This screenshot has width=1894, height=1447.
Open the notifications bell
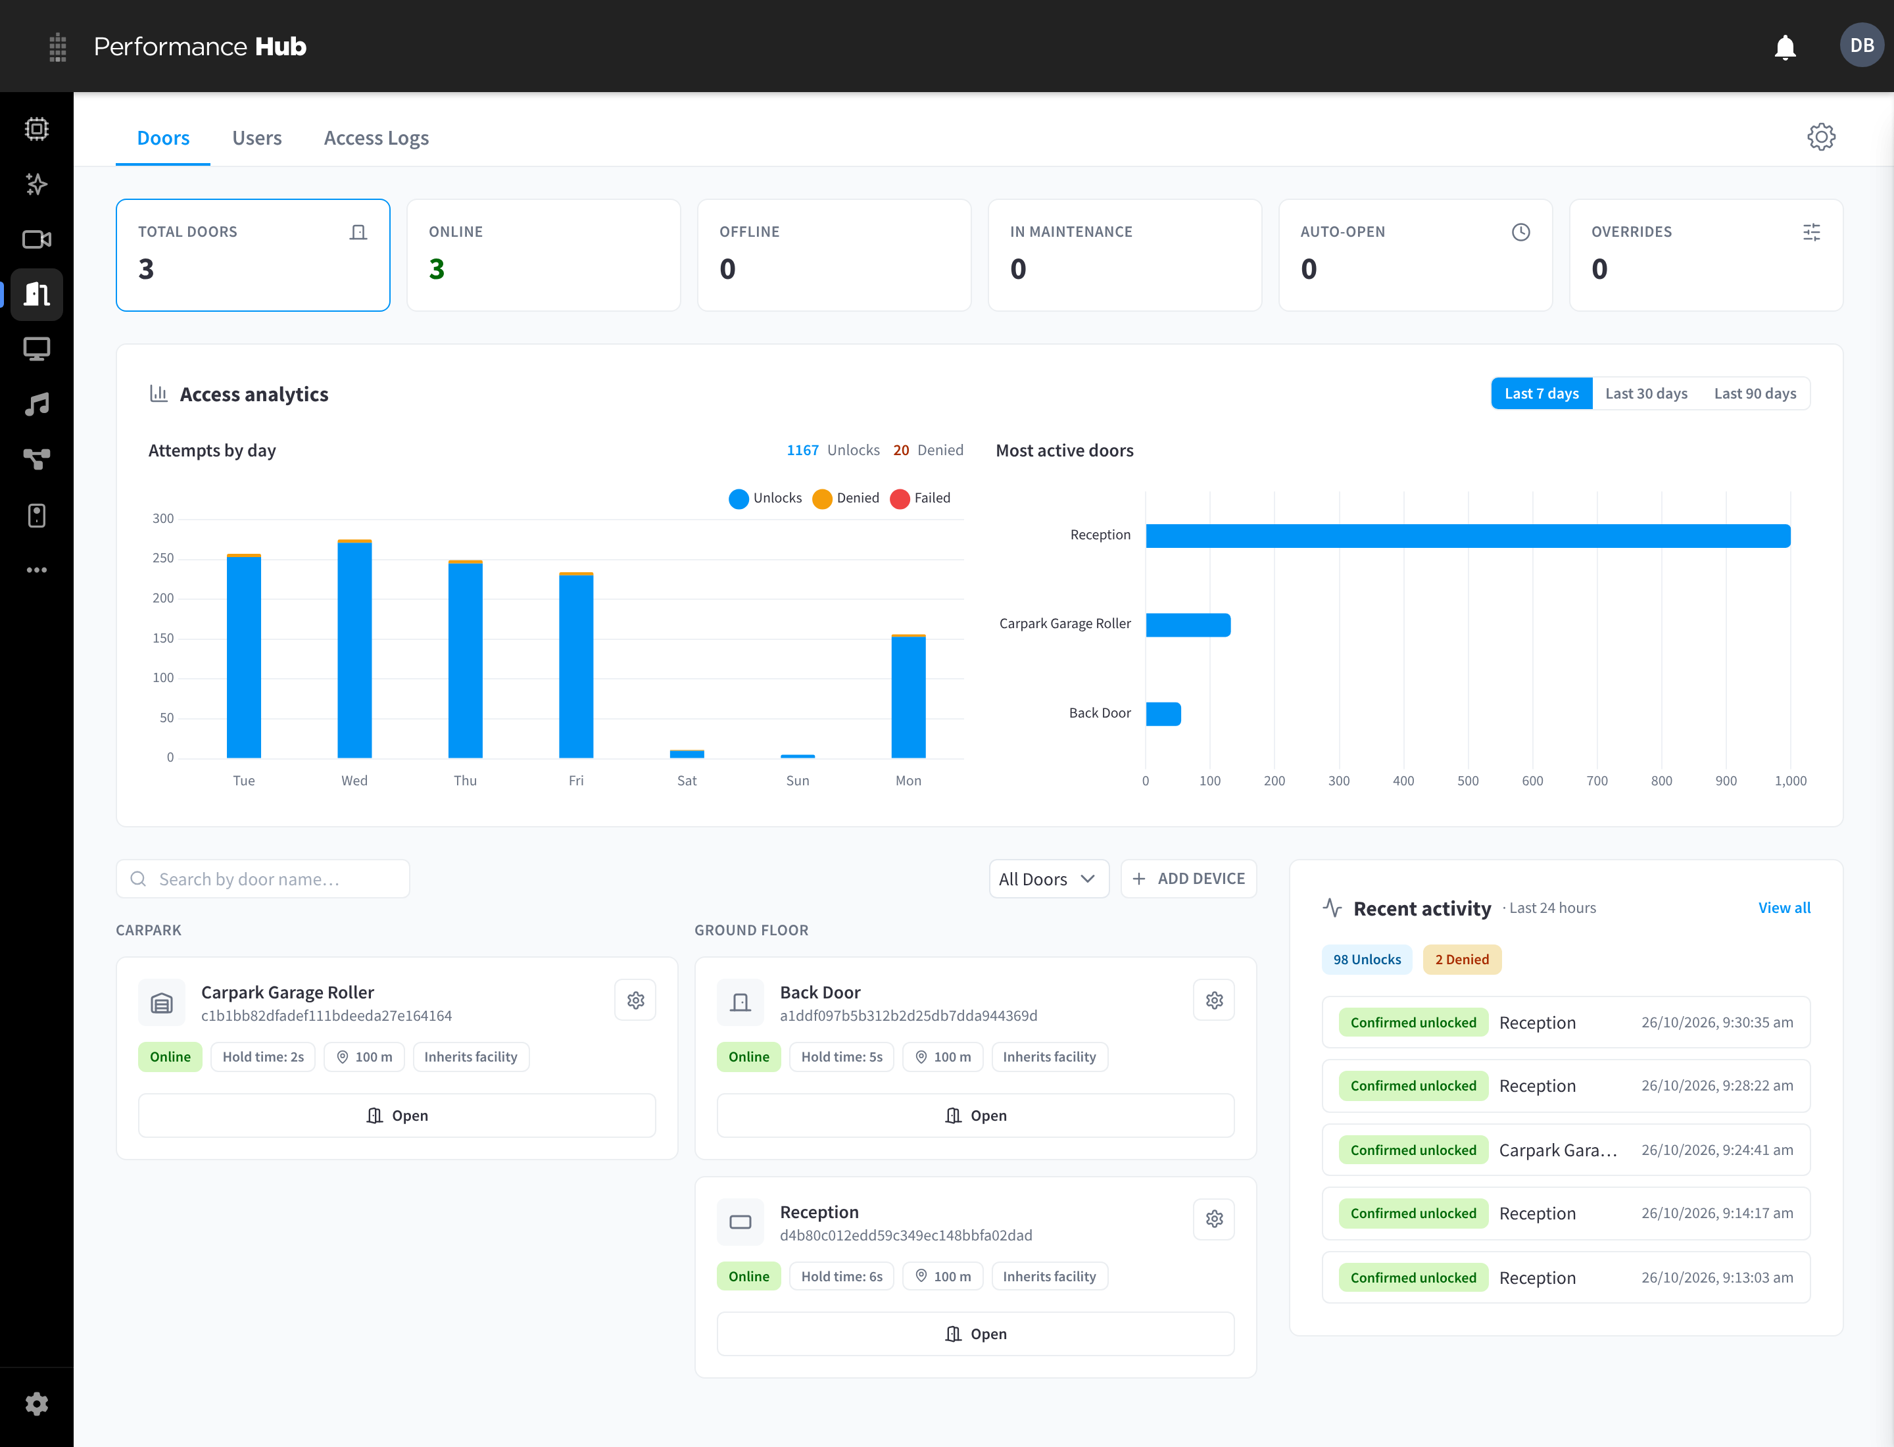click(x=1785, y=47)
